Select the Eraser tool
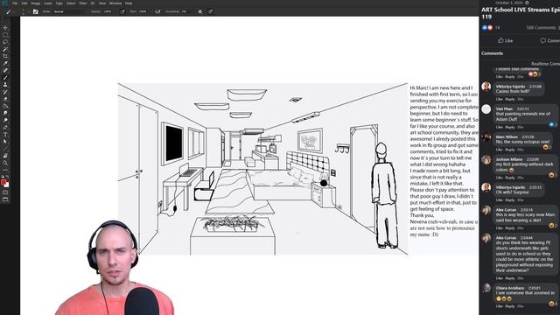 pyautogui.click(x=5, y=99)
